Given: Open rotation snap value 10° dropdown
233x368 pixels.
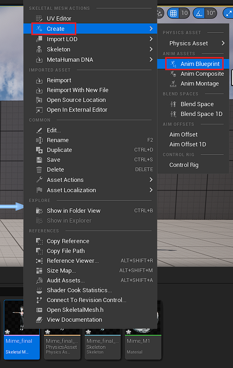Looking at the screenshot, I should point(211,13).
